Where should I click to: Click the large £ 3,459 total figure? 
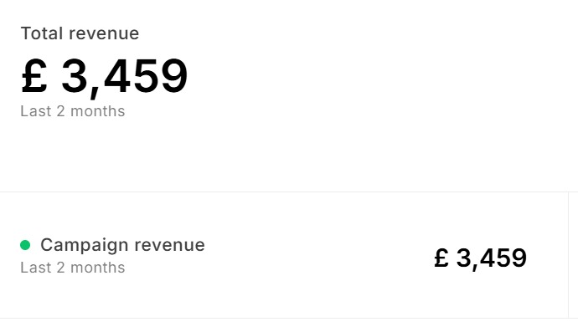coord(105,77)
